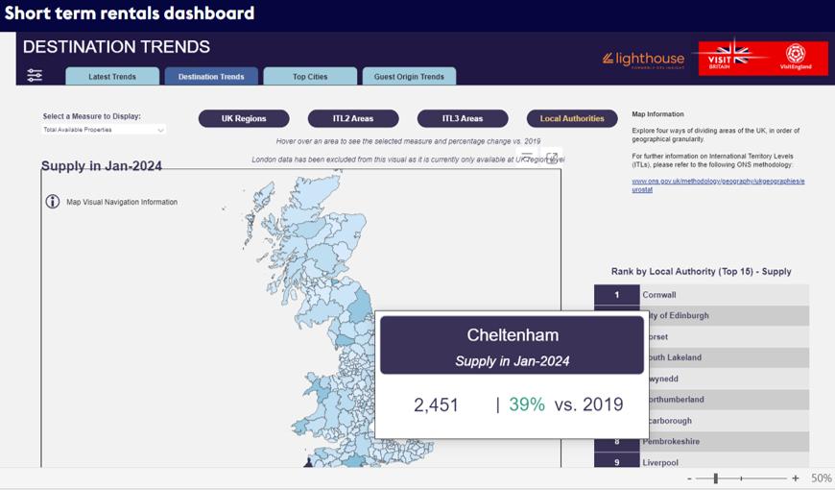Viewport: 835px width, 490px height.
Task: Select Local Authorities map view
Action: point(572,118)
